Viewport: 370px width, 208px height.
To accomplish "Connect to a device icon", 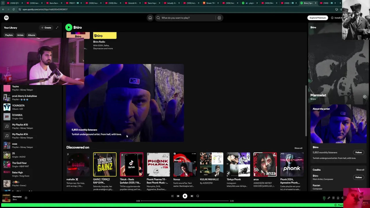I will [338, 198].
